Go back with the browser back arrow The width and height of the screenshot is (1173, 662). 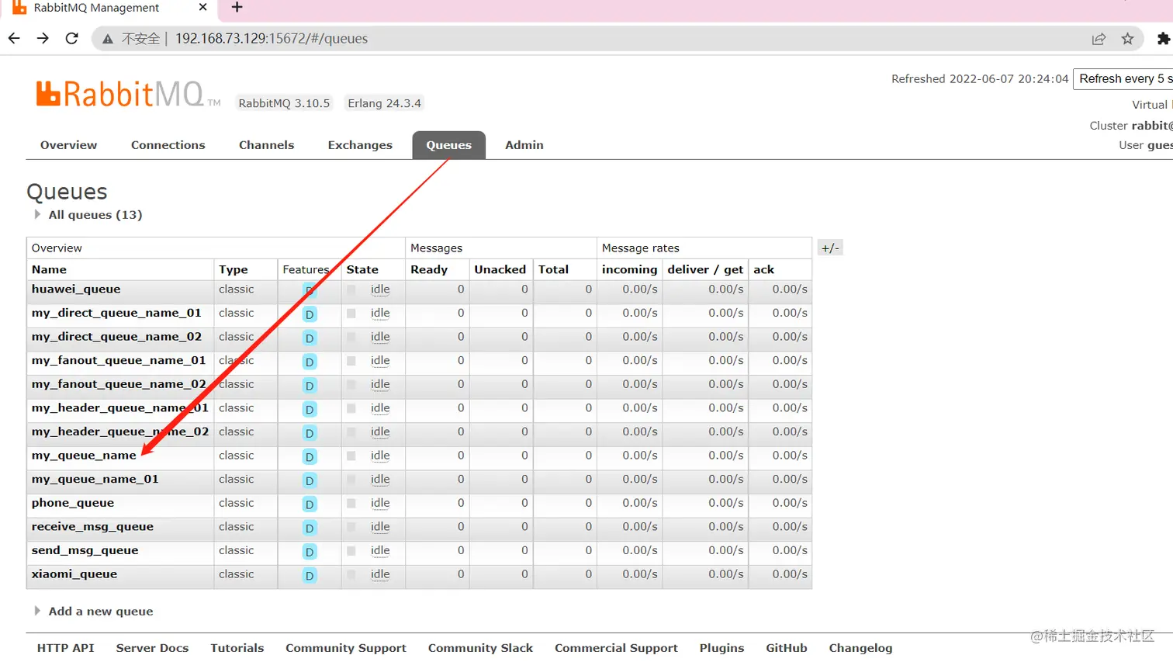click(14, 38)
